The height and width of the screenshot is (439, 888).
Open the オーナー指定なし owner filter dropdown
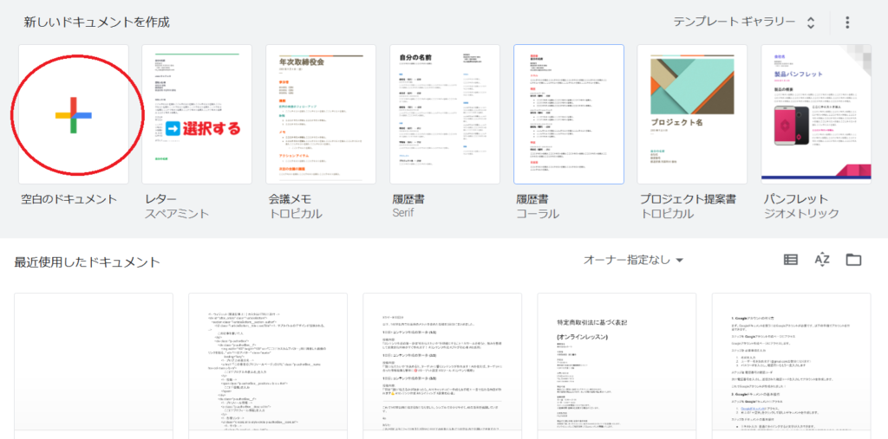pos(633,260)
